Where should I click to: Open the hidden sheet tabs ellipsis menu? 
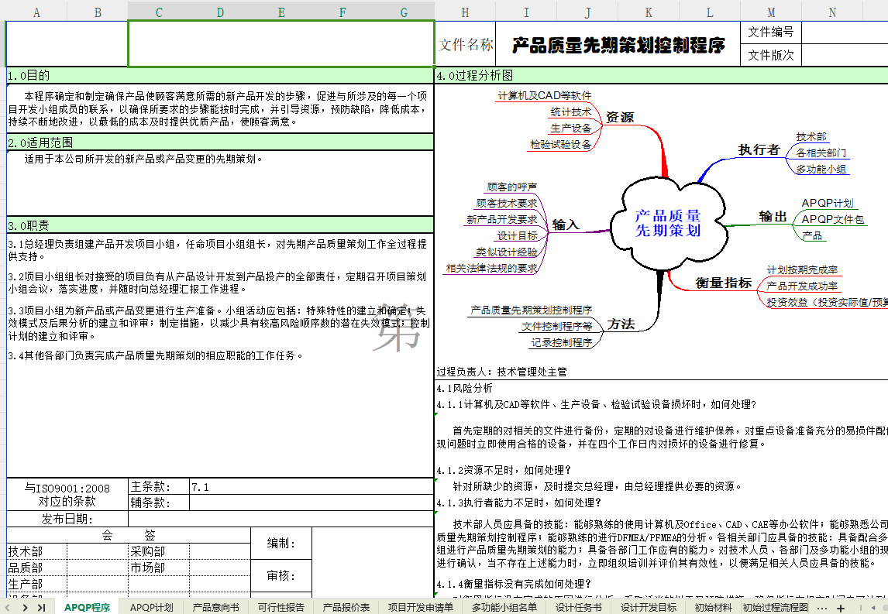click(x=822, y=608)
